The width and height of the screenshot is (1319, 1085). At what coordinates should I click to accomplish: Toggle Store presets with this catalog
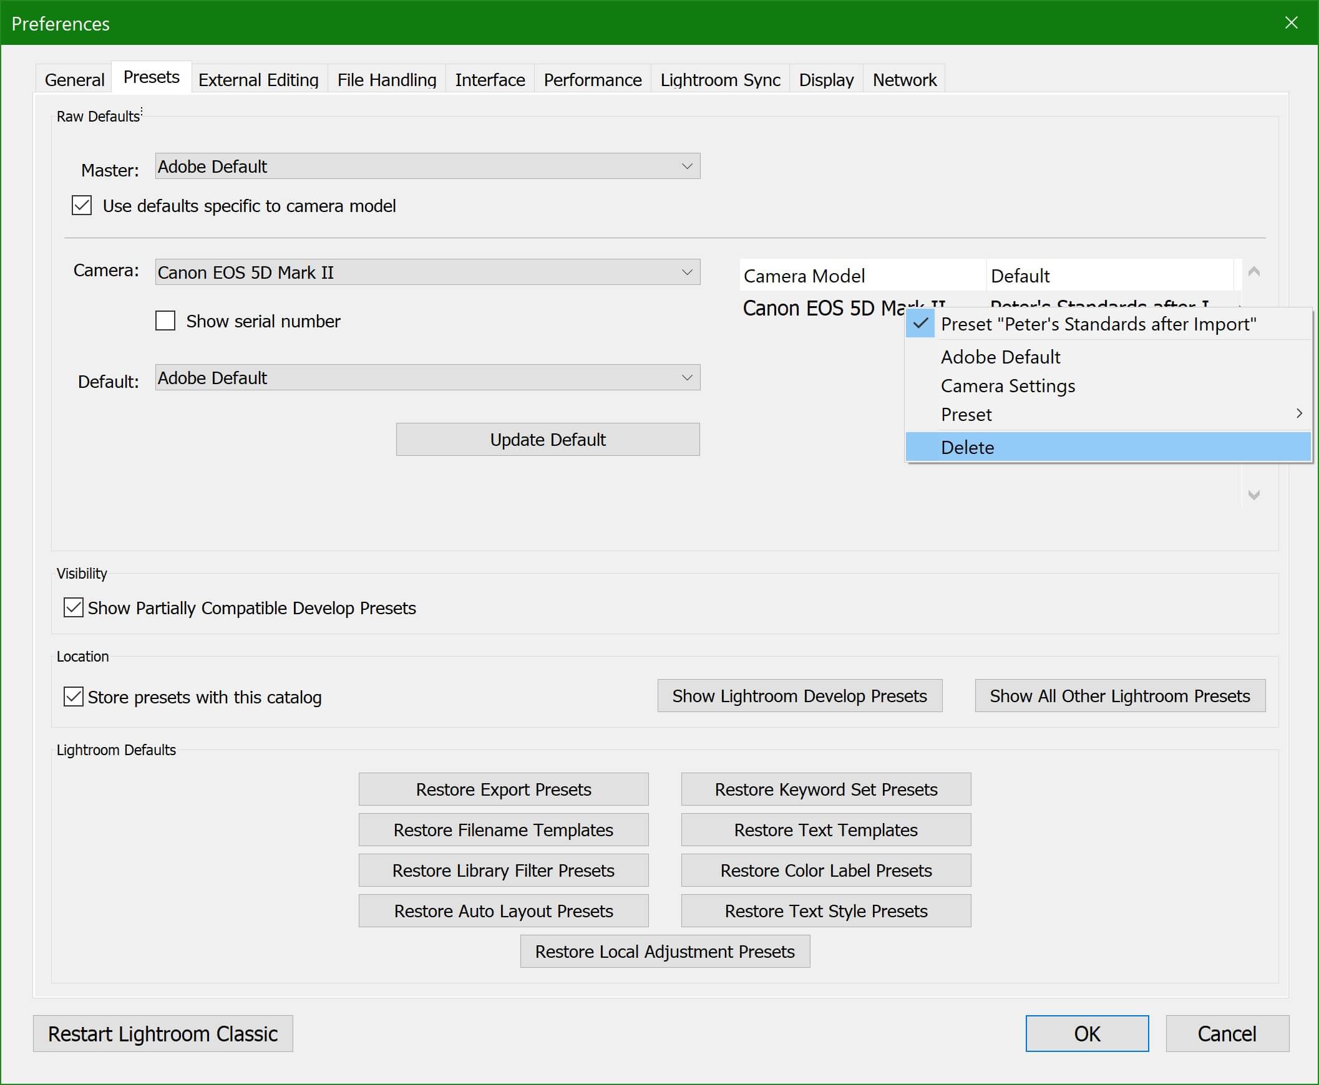(x=74, y=697)
